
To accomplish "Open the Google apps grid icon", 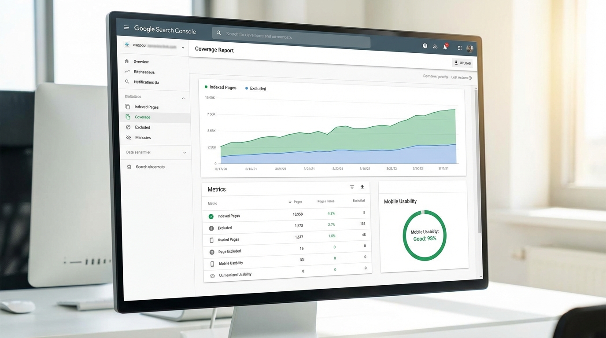I will point(459,47).
